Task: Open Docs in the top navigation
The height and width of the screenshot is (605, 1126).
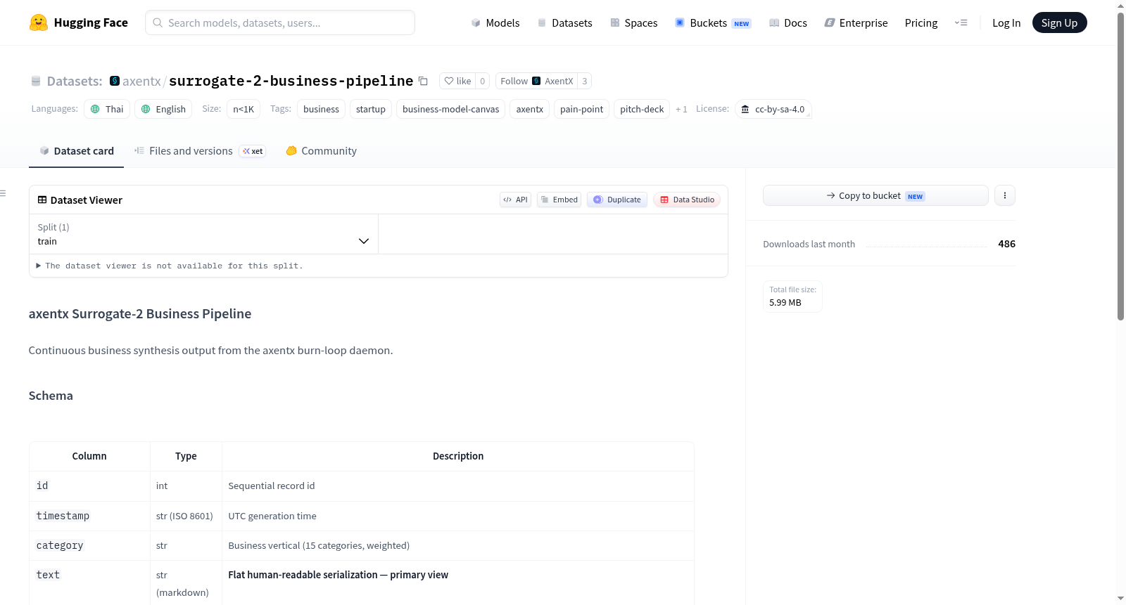Action: click(788, 22)
